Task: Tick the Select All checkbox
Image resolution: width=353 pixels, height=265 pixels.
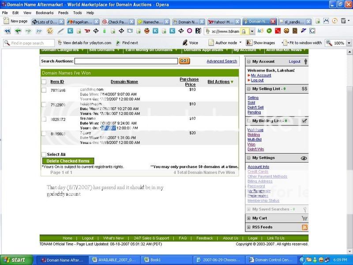Action: [44, 154]
